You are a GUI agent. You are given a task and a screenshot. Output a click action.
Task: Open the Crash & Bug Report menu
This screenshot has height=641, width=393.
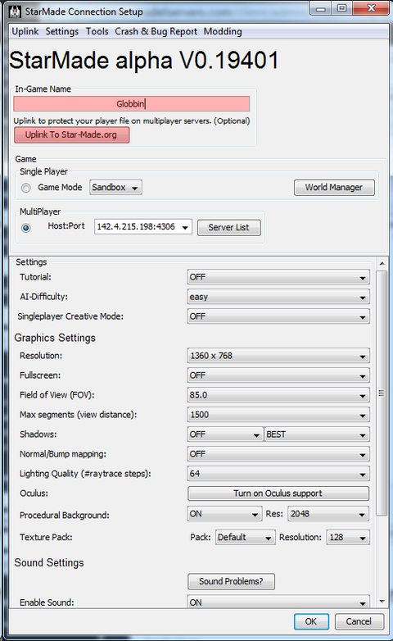click(156, 31)
